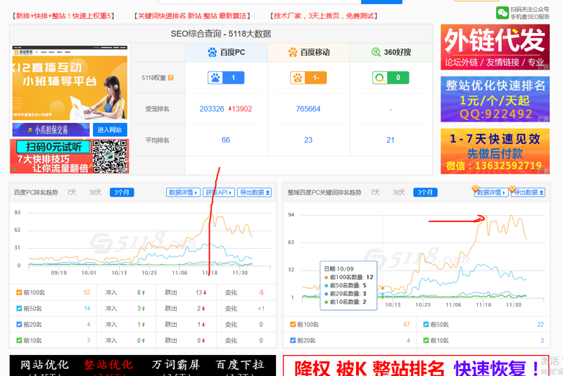Screen dimensions: 563x376
Task: Click 进入网站 button under site preview
Action: 110,130
